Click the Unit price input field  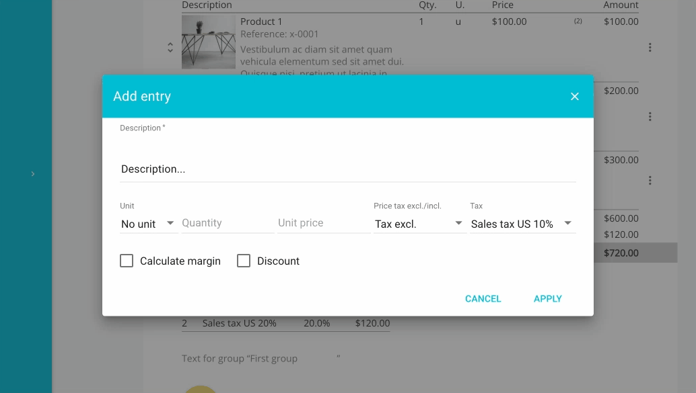[x=324, y=223]
